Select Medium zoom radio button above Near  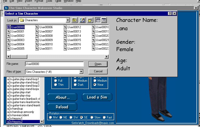[x=95, y=81]
